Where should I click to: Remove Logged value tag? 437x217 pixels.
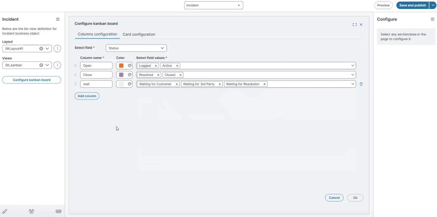(x=156, y=66)
